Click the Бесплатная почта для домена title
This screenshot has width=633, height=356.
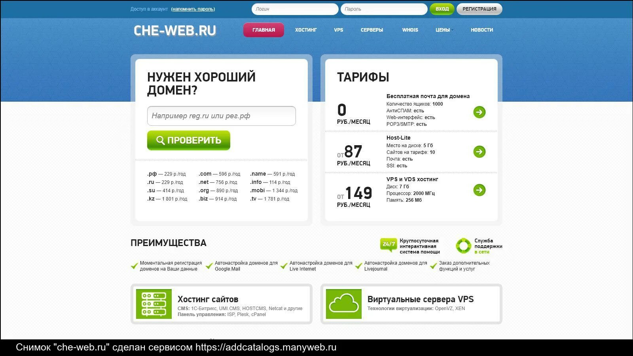coord(428,96)
